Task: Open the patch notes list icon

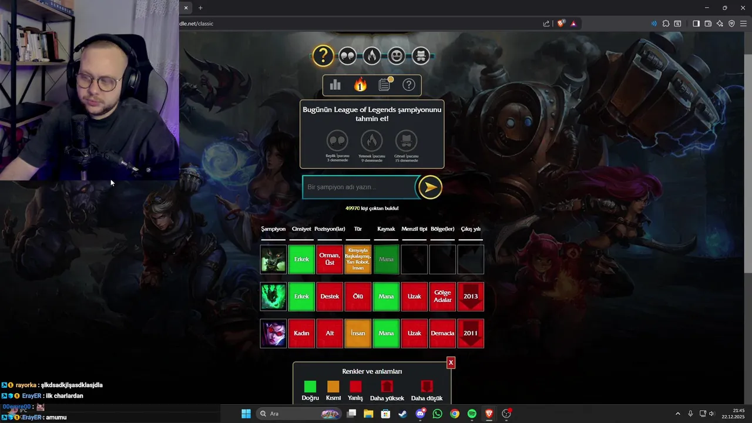Action: tap(385, 85)
